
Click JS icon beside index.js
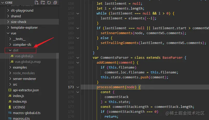[x=10, y=96]
